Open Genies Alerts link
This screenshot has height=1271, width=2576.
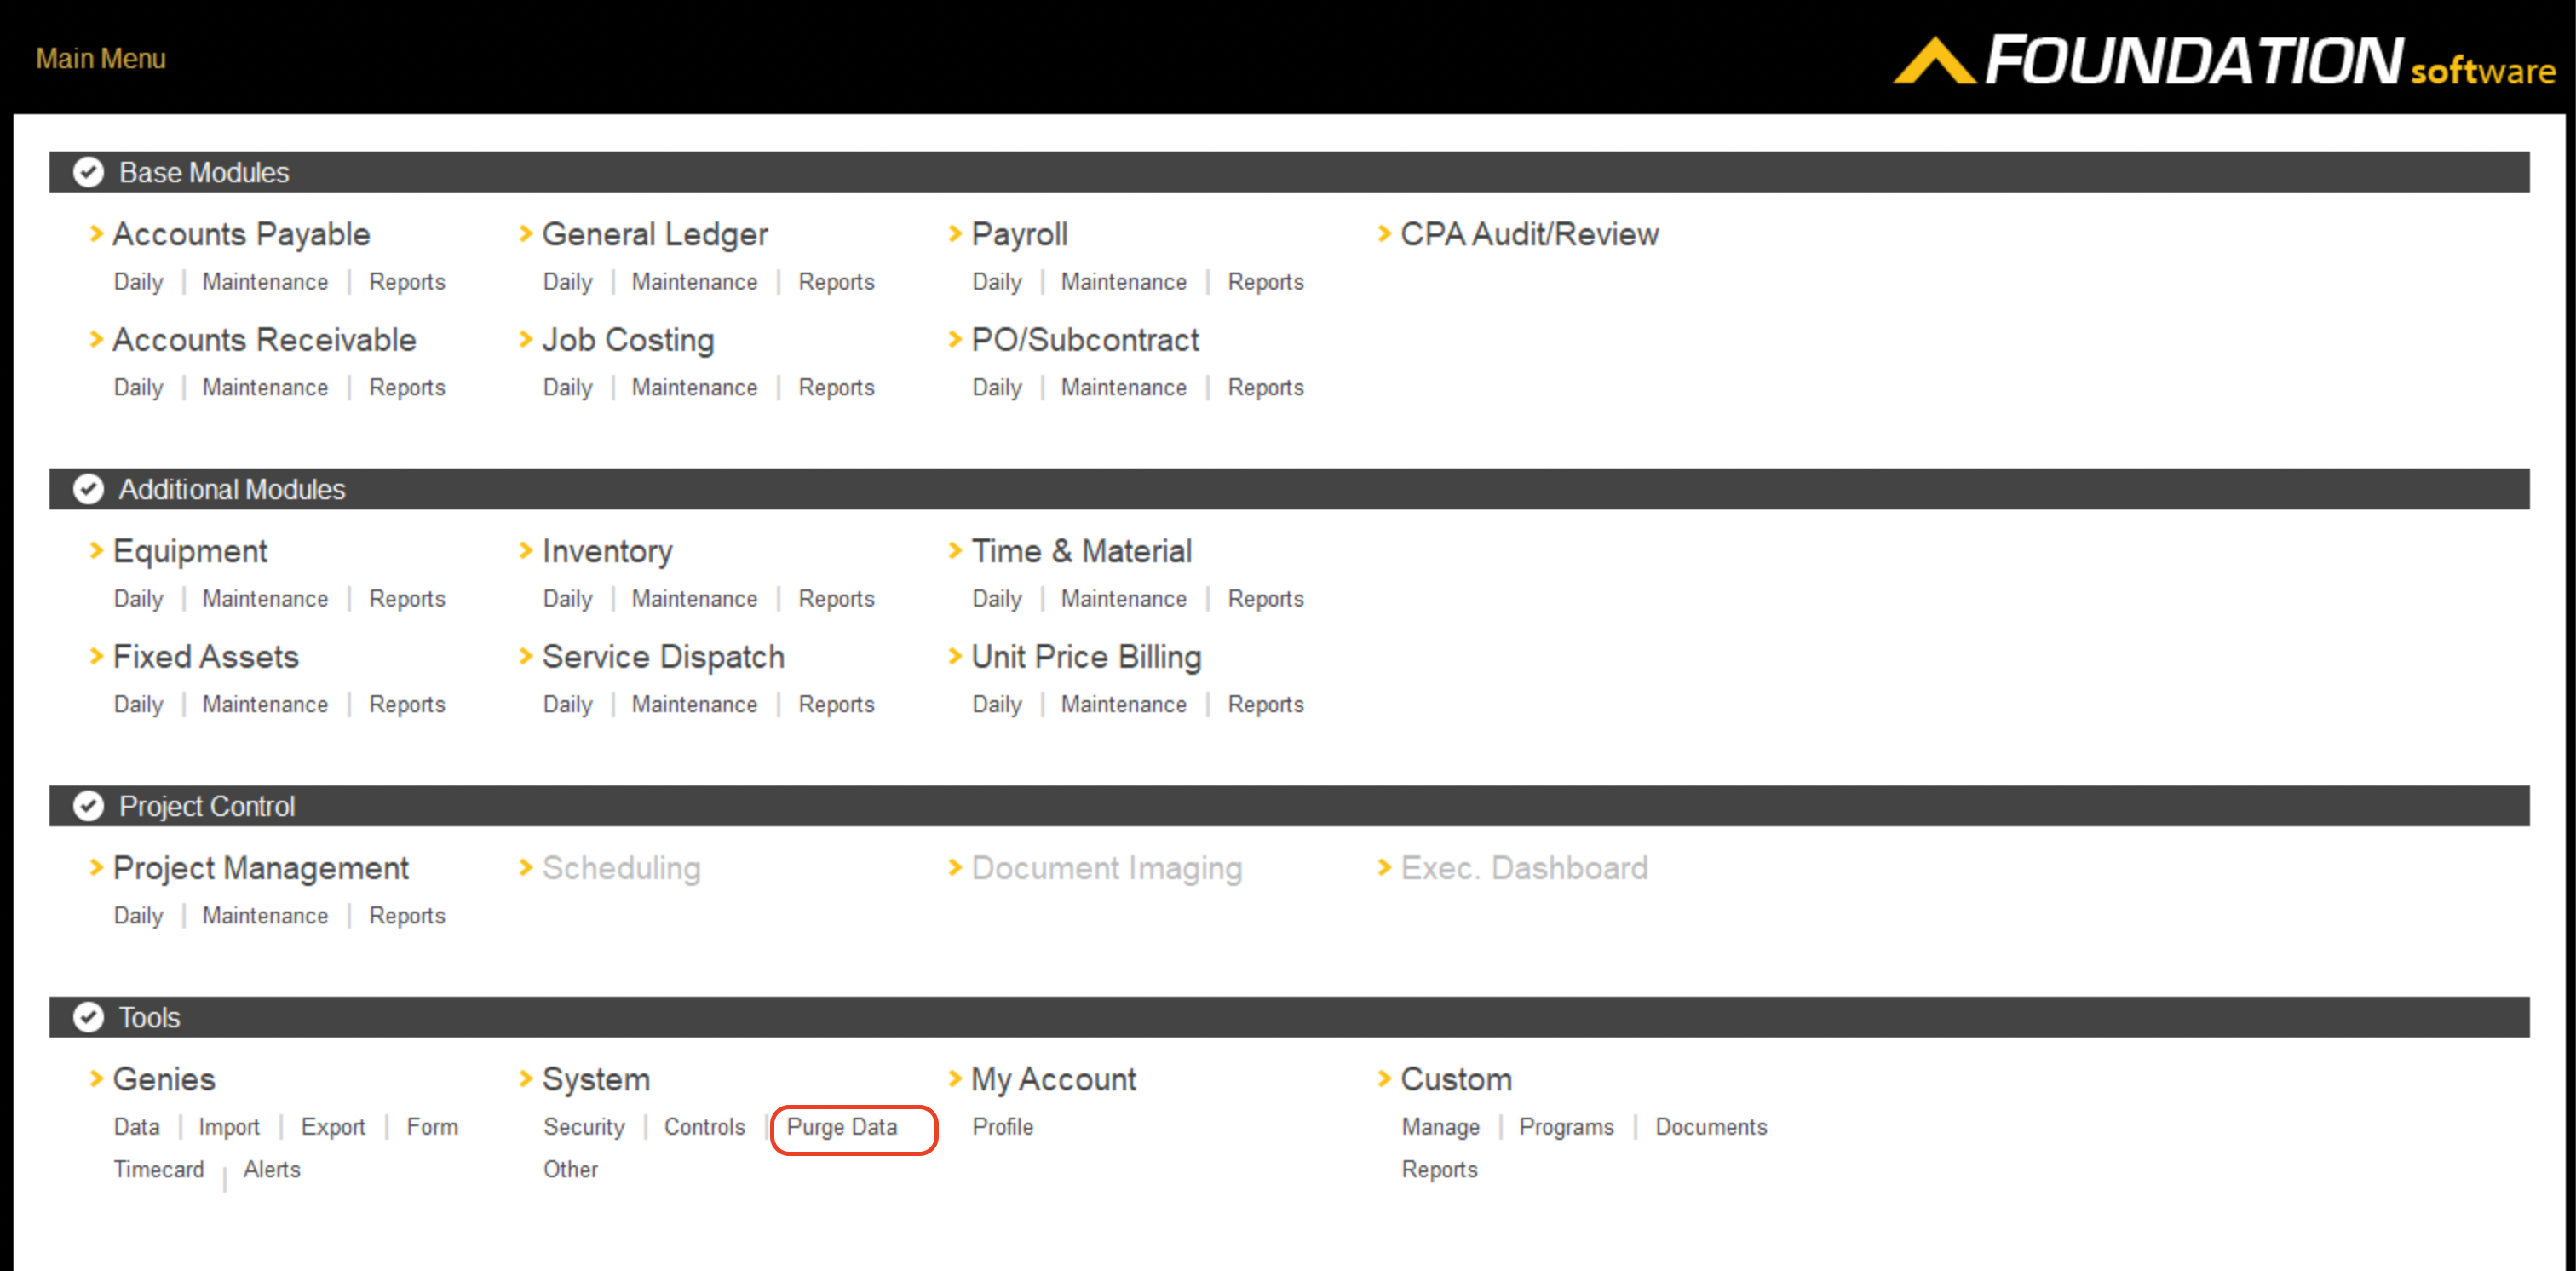coord(272,1169)
